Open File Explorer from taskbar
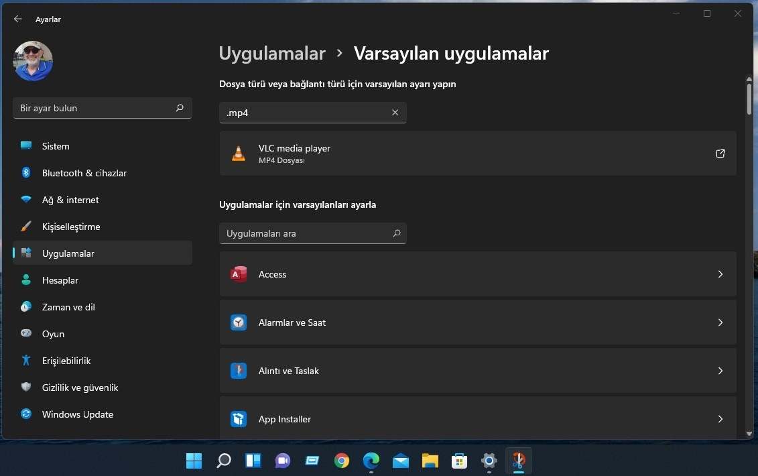This screenshot has height=476, width=758. tap(430, 461)
